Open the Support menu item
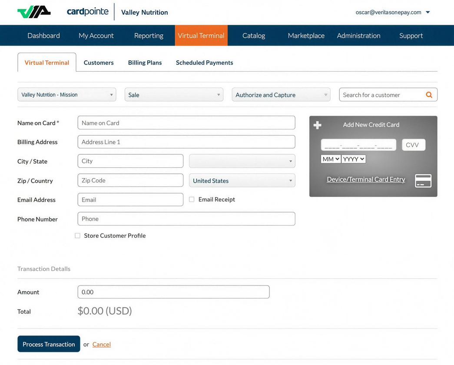 (x=411, y=36)
